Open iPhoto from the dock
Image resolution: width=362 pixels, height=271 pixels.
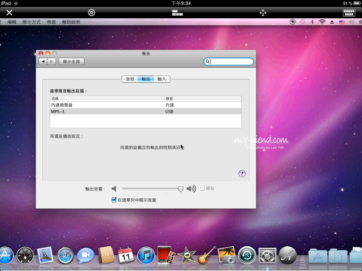(x=227, y=255)
